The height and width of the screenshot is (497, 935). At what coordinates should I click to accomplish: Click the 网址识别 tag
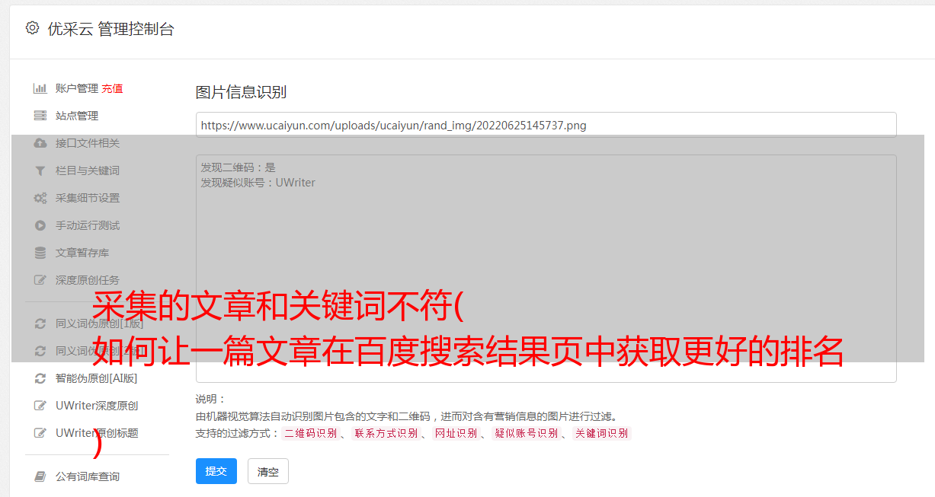coord(456,433)
